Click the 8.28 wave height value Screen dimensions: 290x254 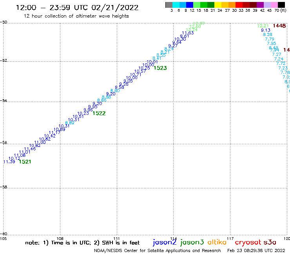coord(267,34)
